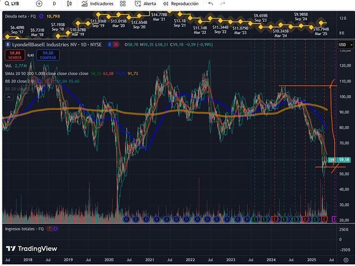
Task: Click the yellow SMA value 91,73
Action: pos(133,73)
